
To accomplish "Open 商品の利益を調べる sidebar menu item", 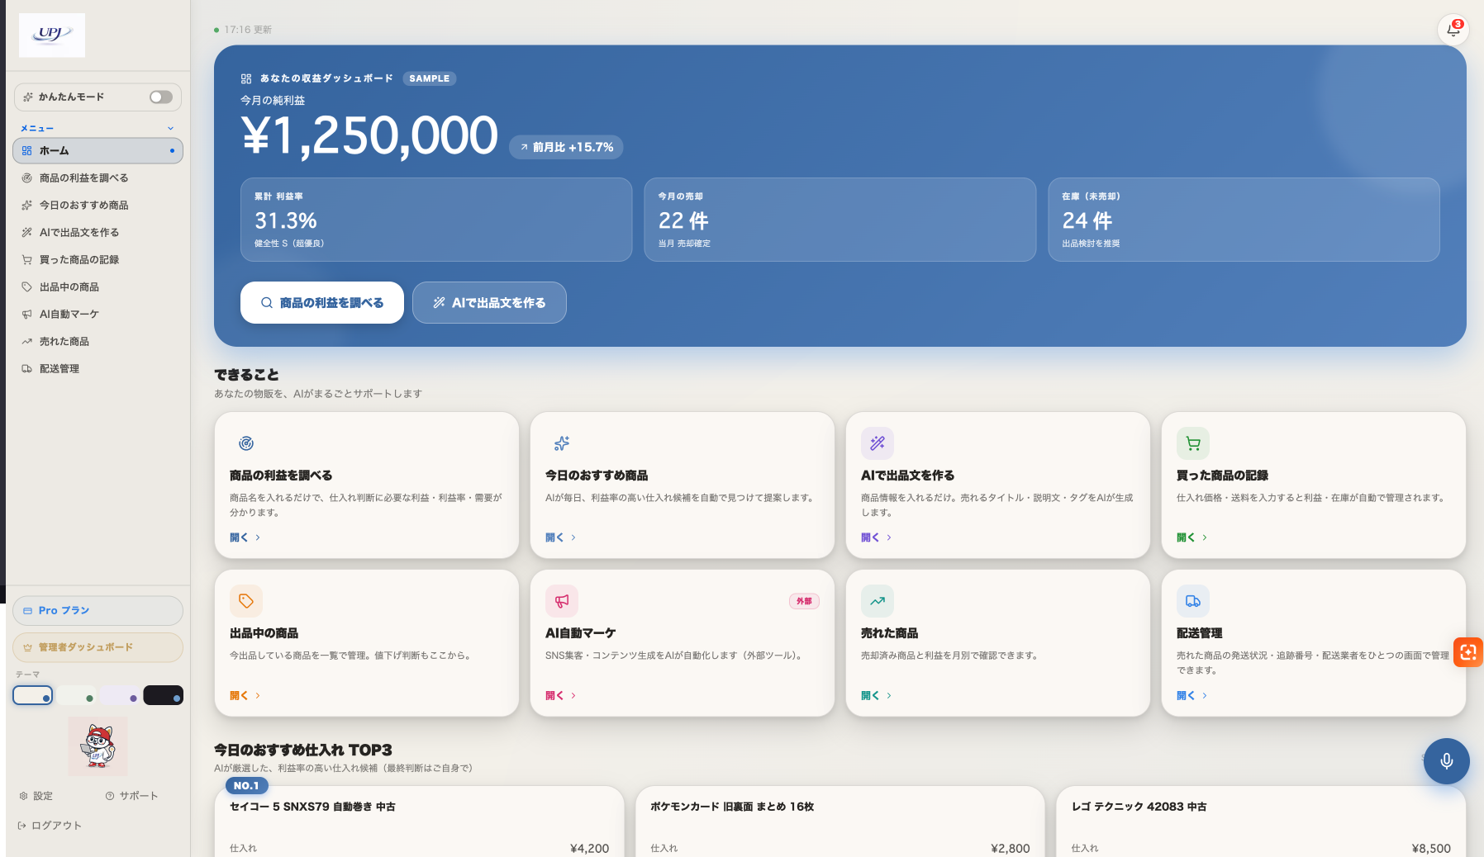I will (x=98, y=178).
